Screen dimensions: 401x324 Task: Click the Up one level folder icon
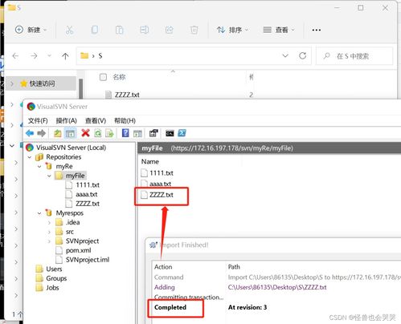pos(58,133)
